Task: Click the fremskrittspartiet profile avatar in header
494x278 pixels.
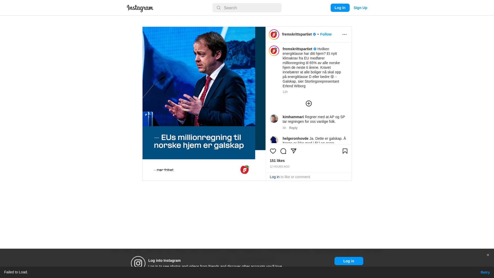Action: 274,34
